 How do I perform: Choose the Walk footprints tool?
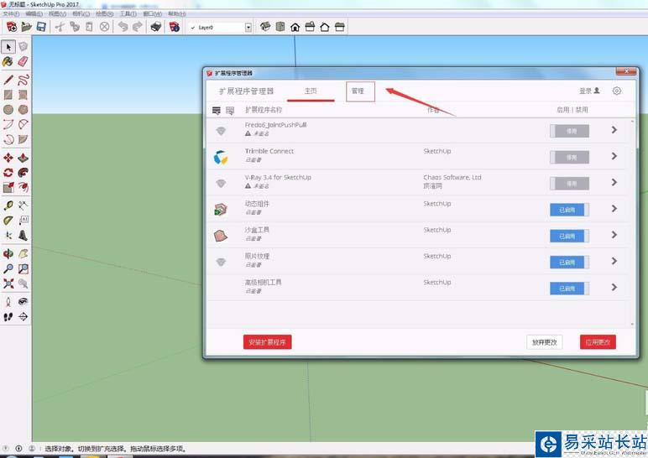[8, 317]
